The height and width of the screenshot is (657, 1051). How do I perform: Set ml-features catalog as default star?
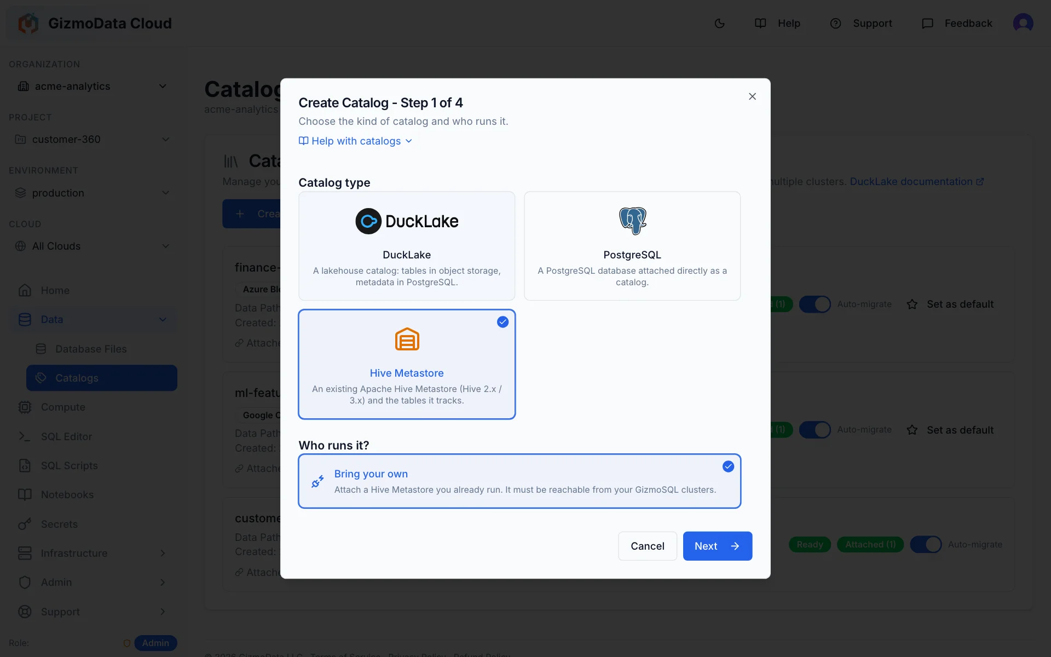912,430
